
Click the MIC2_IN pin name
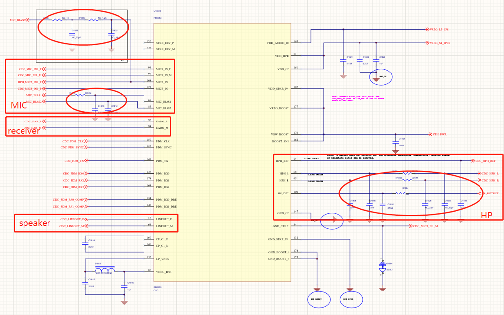coord(162,82)
